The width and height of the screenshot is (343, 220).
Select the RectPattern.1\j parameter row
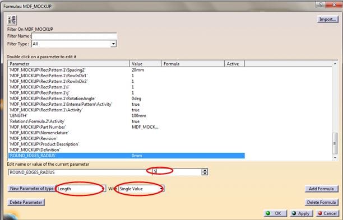click(127, 92)
